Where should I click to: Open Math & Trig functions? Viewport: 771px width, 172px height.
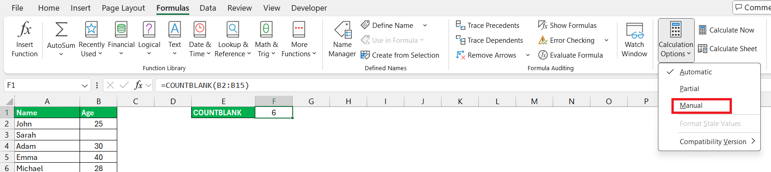click(266, 40)
